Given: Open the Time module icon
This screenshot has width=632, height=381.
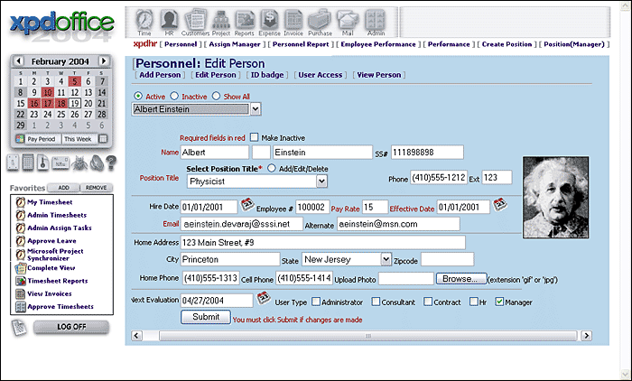Looking at the screenshot, I should [144, 21].
